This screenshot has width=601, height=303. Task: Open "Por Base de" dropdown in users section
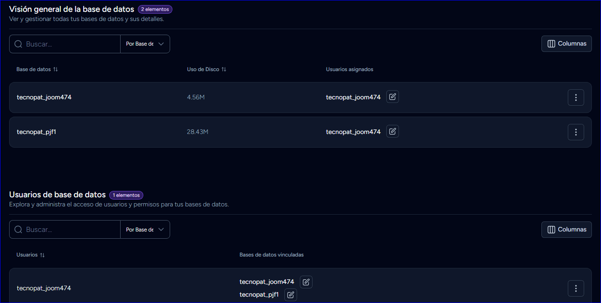coord(145,230)
